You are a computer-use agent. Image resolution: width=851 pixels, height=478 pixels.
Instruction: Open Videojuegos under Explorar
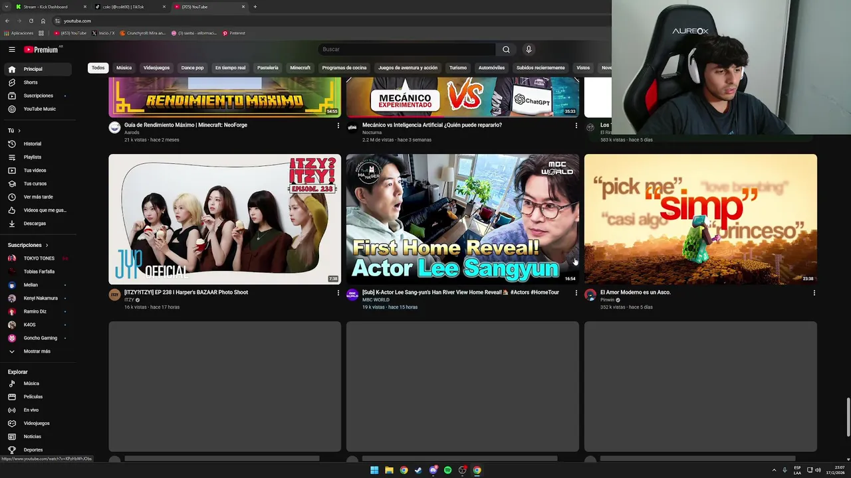(38, 423)
